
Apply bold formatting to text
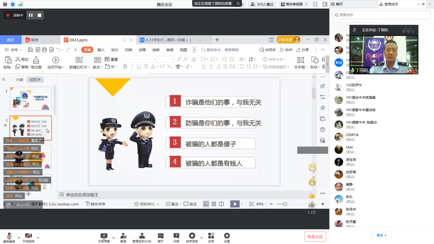125,66
